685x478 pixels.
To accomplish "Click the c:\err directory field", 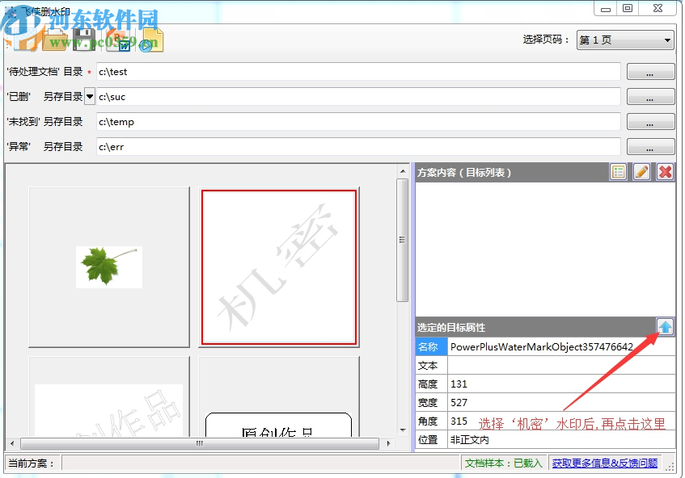I will (358, 146).
